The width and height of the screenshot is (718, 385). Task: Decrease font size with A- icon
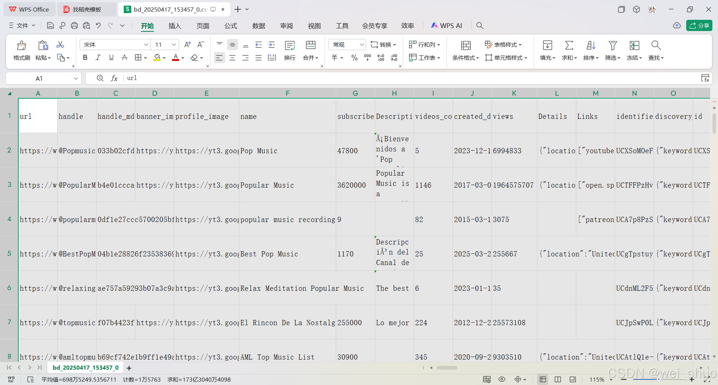pos(201,44)
